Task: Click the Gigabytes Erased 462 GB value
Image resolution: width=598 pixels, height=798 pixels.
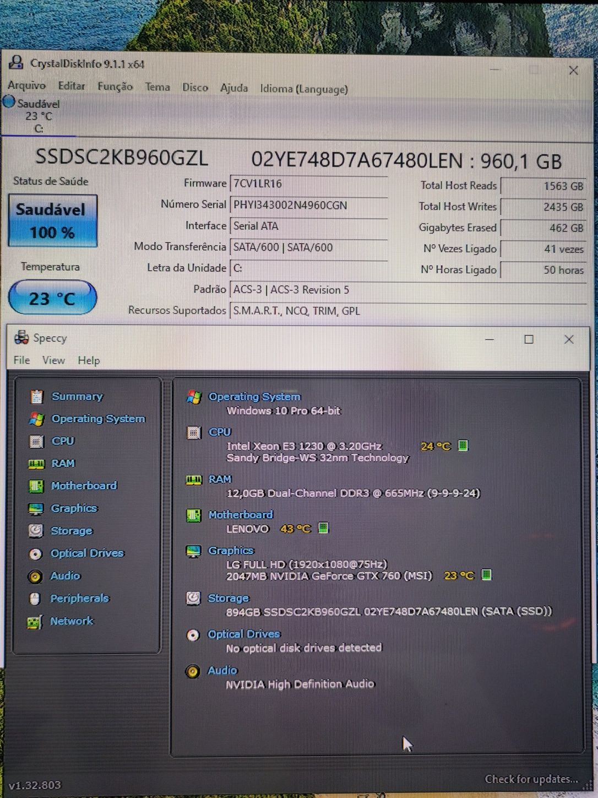Action: click(543, 228)
